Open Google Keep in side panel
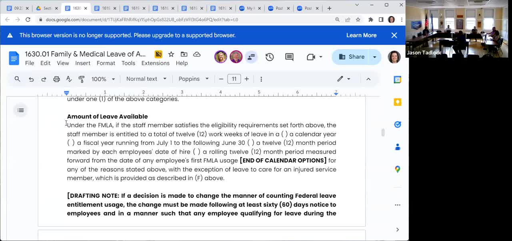 [x=397, y=102]
